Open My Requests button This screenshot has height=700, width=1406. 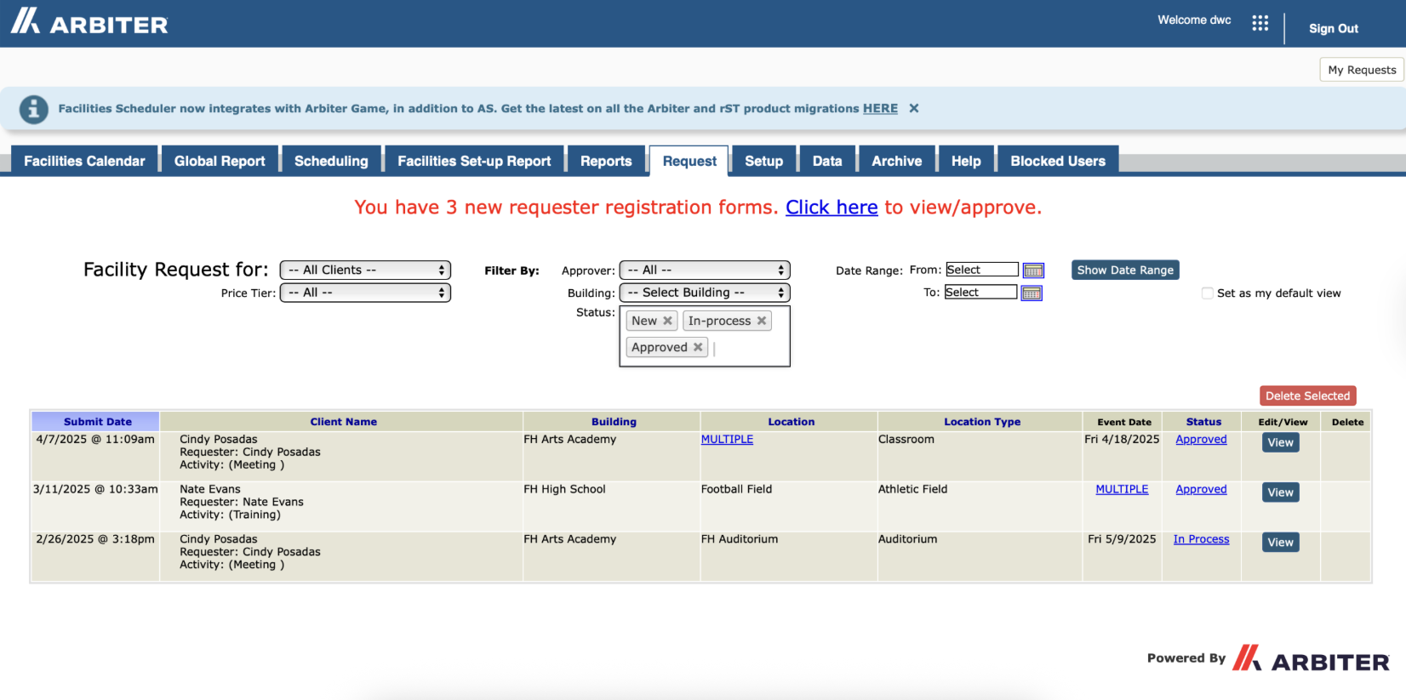pyautogui.click(x=1362, y=70)
